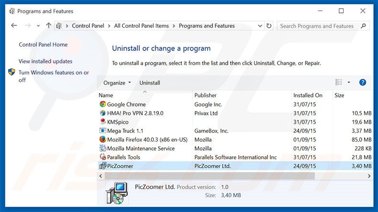Open Turn Windows features on or off
Viewport: 378px width, 212px height.
click(54, 76)
